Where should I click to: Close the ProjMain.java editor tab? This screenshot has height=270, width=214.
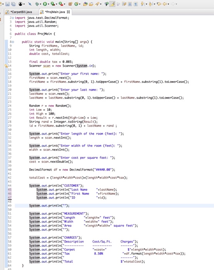68,12
